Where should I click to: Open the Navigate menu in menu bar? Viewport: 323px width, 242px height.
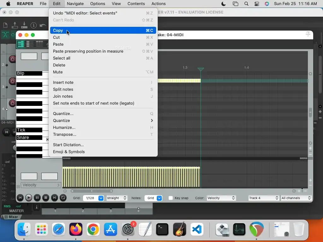click(75, 4)
